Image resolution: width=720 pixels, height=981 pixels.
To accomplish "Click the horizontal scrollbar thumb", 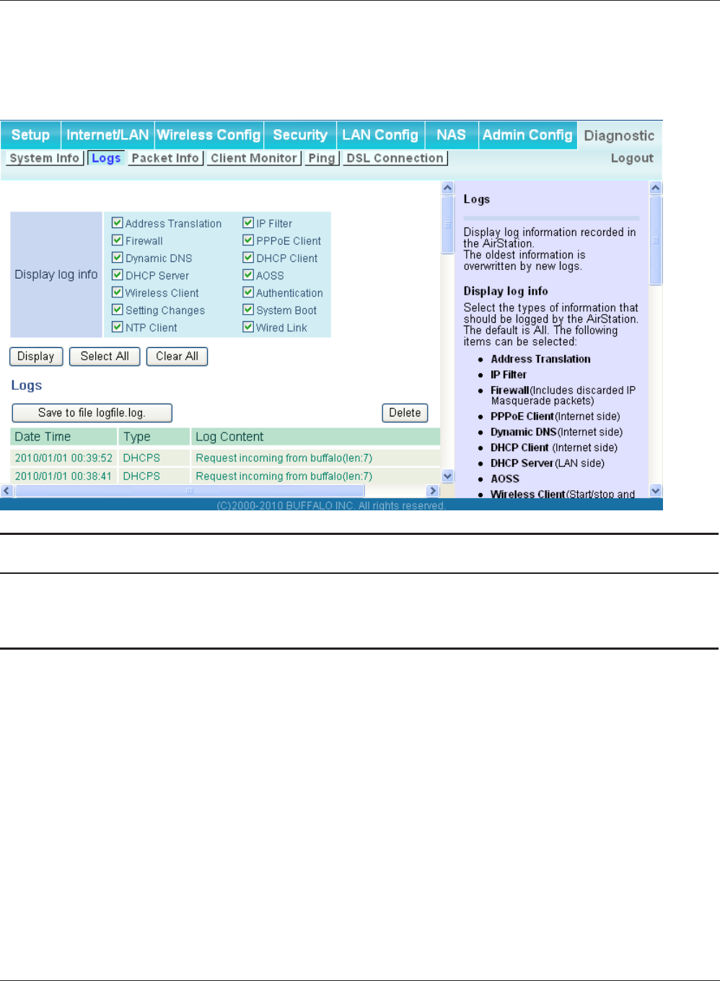I will pos(190,491).
